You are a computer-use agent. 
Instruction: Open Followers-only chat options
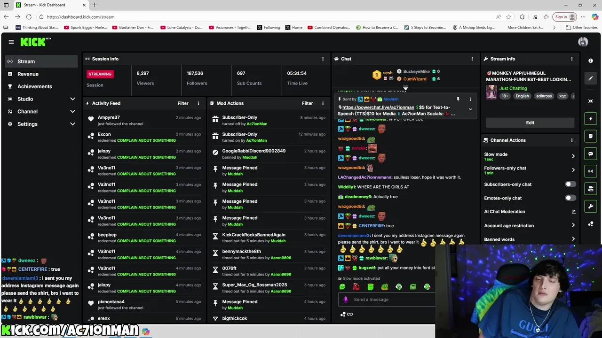pos(530,170)
